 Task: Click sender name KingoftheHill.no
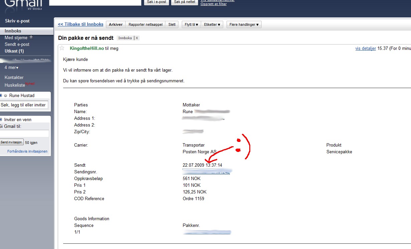click(x=87, y=48)
